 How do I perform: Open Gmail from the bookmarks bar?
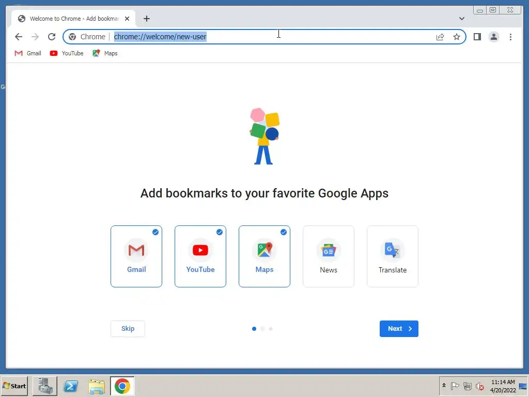coord(28,53)
